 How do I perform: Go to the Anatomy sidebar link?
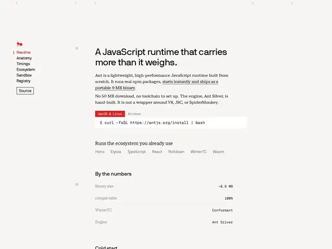coord(24,58)
